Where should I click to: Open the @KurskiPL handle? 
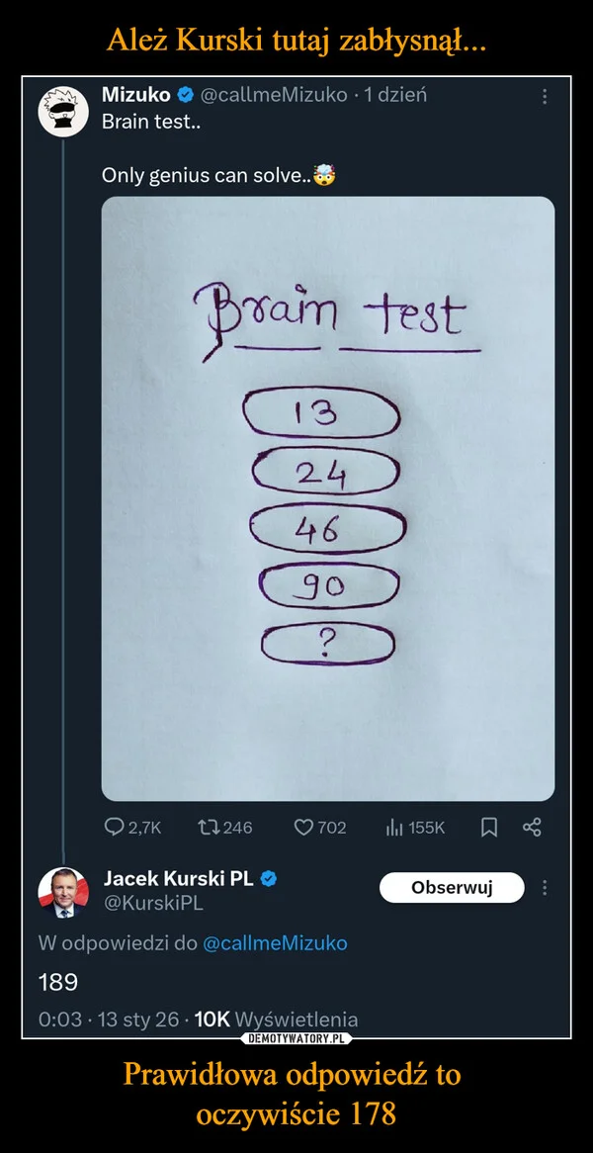pos(153,903)
